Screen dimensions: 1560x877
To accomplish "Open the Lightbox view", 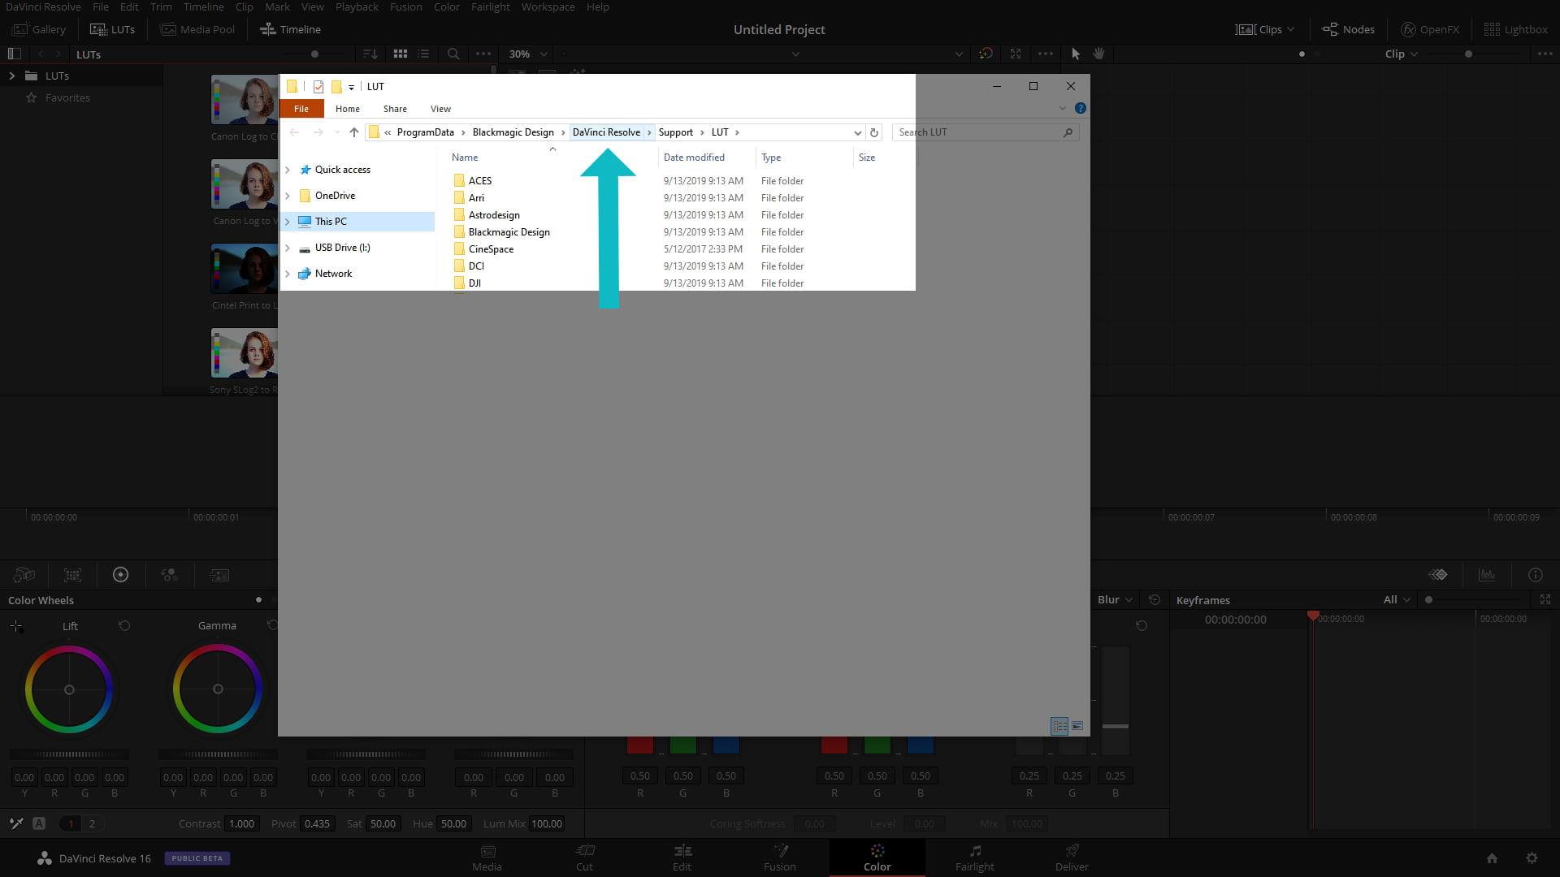I will click(1516, 29).
